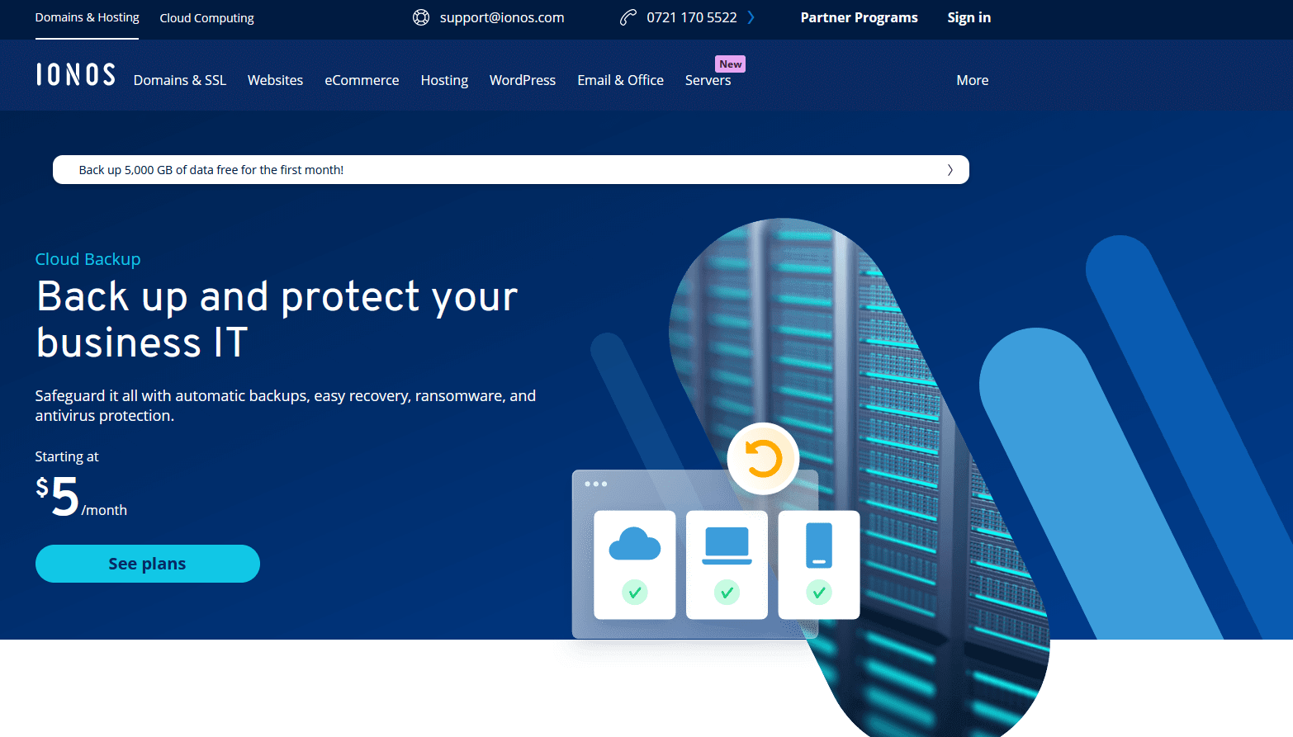Click the support@ionos.com email link

[502, 17]
